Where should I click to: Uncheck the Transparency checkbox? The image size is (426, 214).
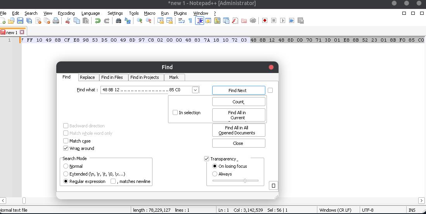[x=206, y=158]
